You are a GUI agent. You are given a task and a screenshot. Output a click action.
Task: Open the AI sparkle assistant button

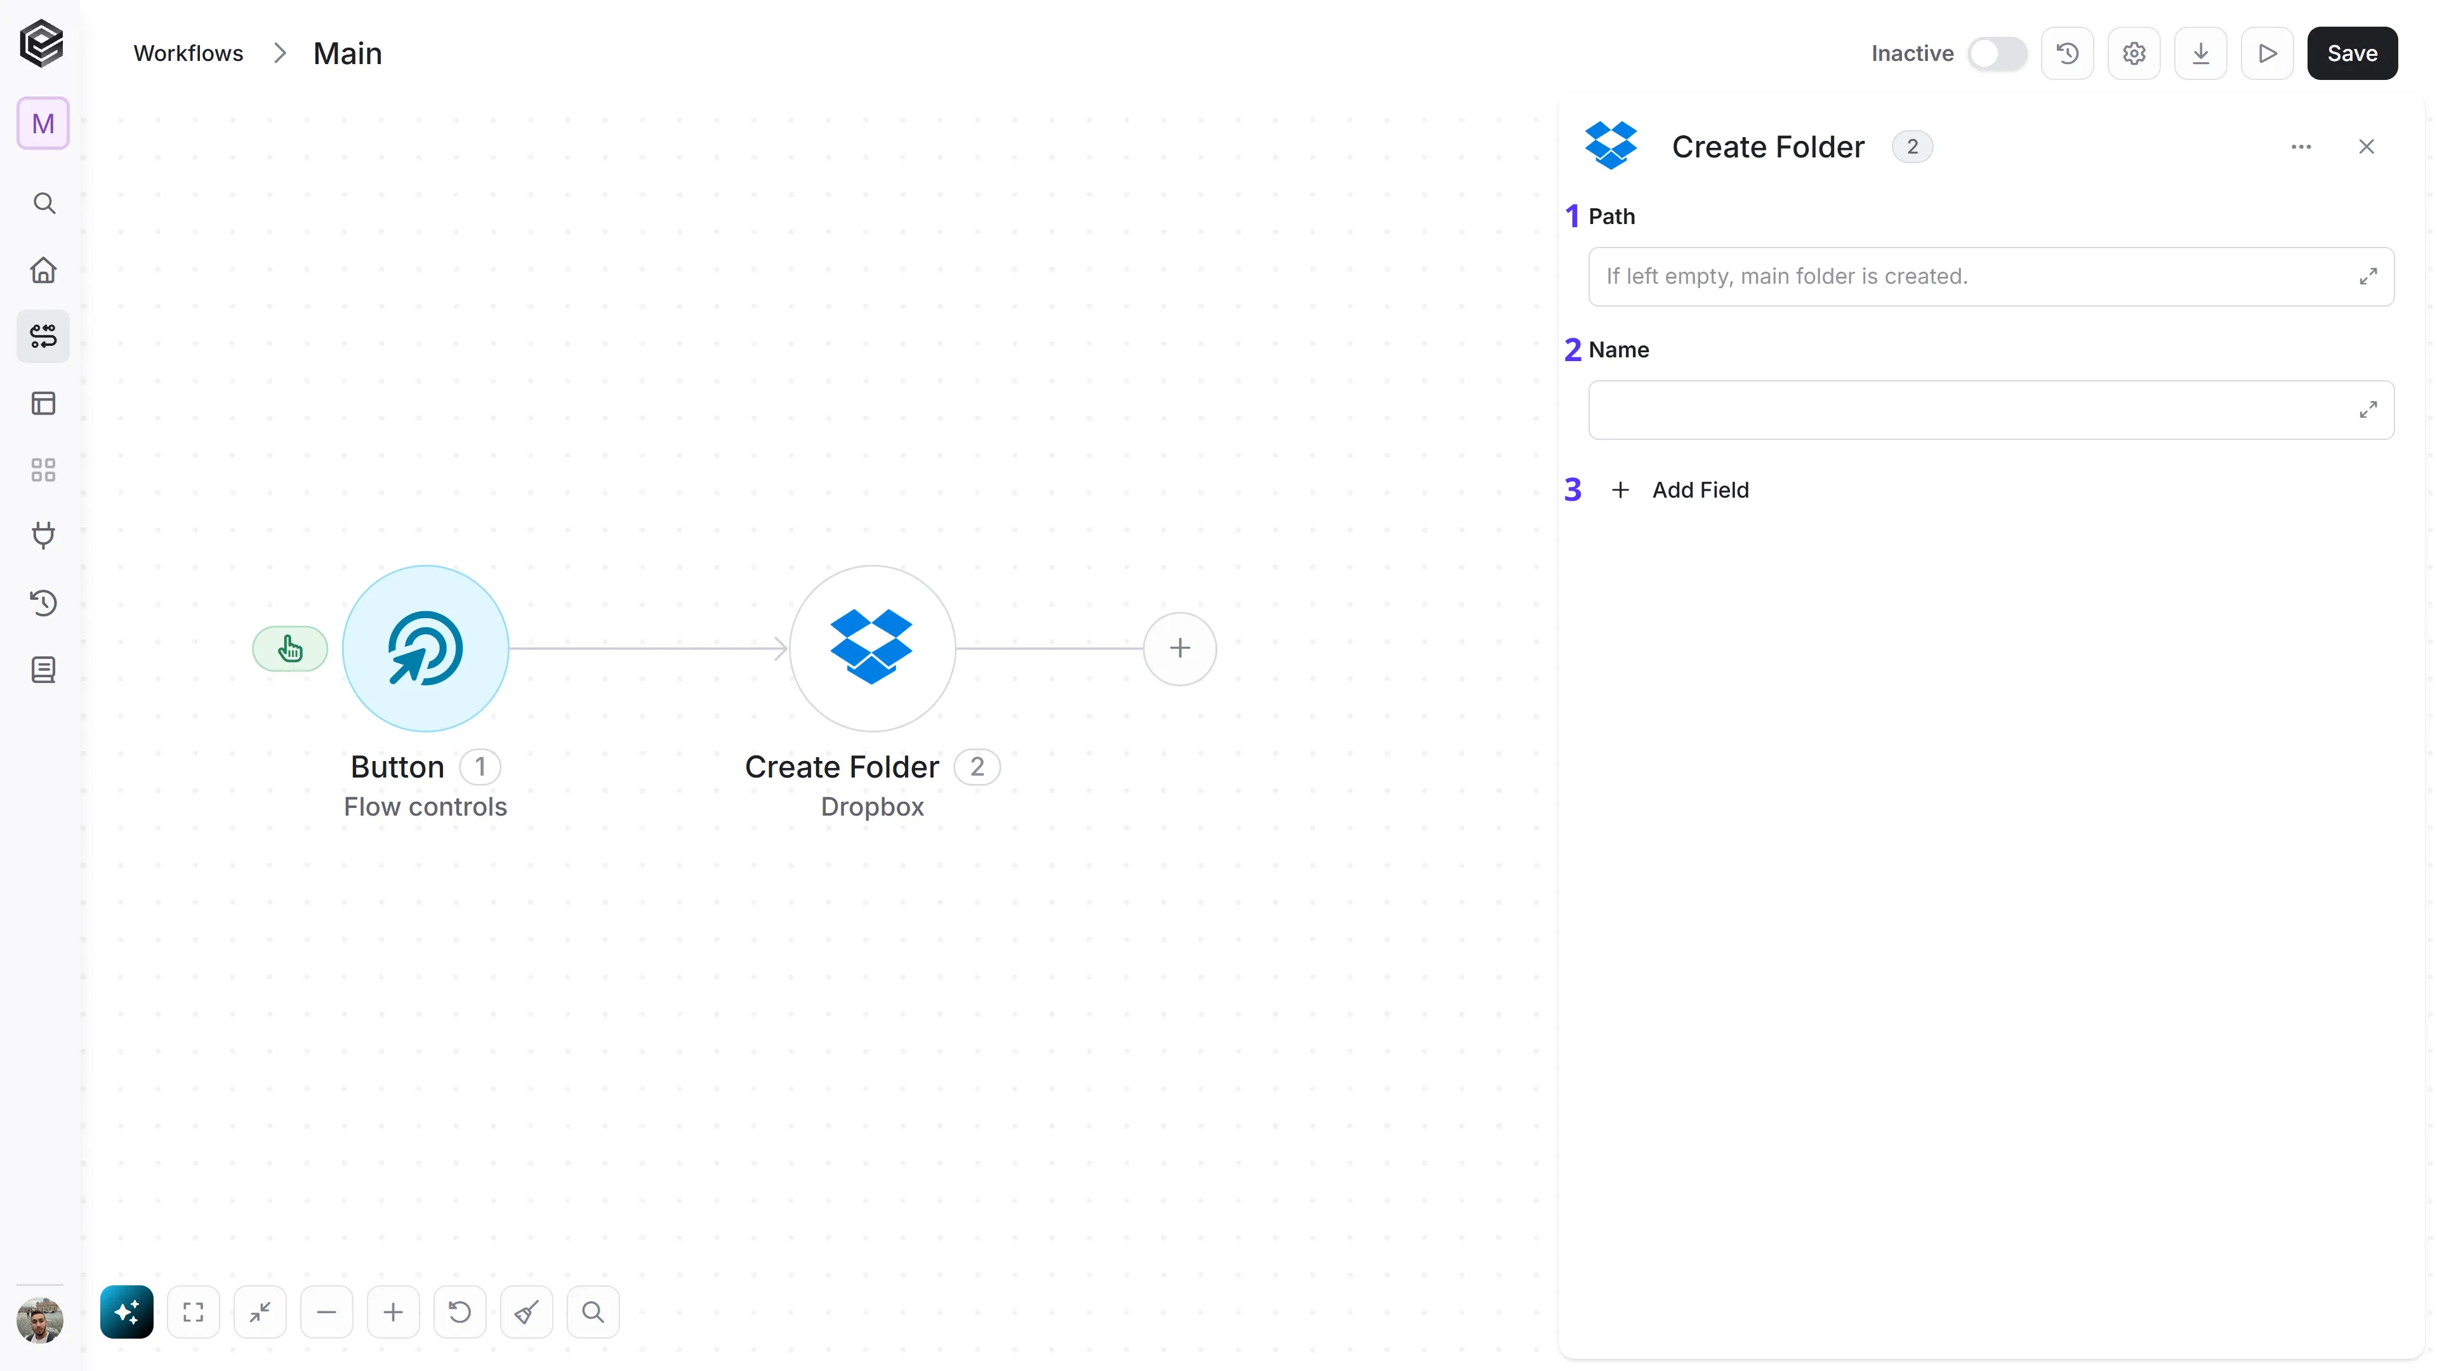click(127, 1311)
